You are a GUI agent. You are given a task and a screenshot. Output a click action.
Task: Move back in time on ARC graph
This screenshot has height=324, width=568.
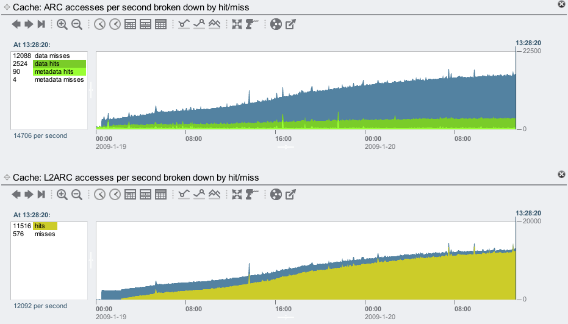coord(16,24)
